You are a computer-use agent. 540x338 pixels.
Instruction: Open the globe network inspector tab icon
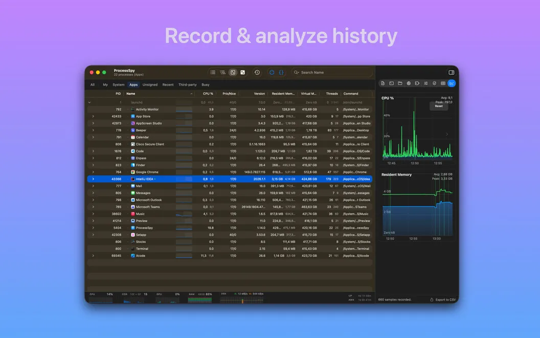coord(409,83)
